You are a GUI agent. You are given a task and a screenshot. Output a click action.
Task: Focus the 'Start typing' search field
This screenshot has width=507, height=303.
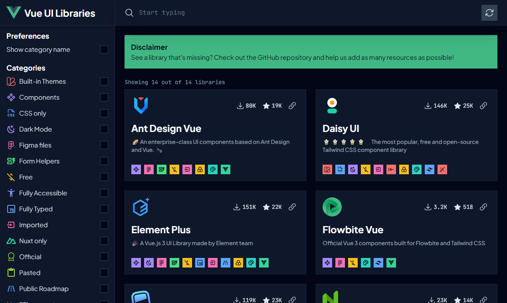307,13
